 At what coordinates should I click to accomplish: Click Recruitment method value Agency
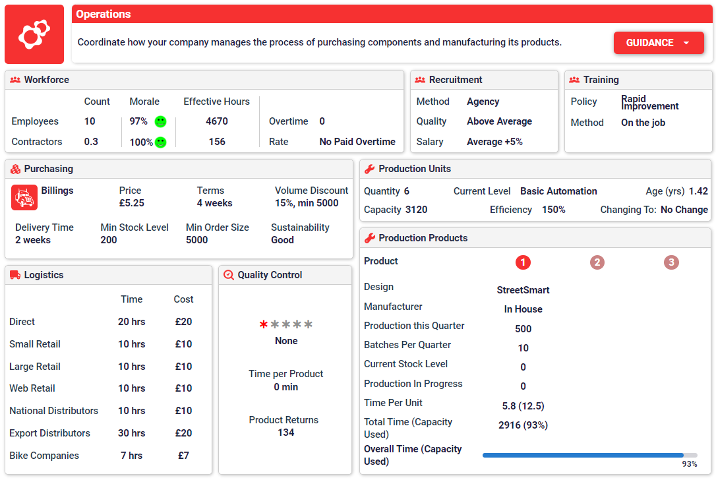pyautogui.click(x=483, y=102)
